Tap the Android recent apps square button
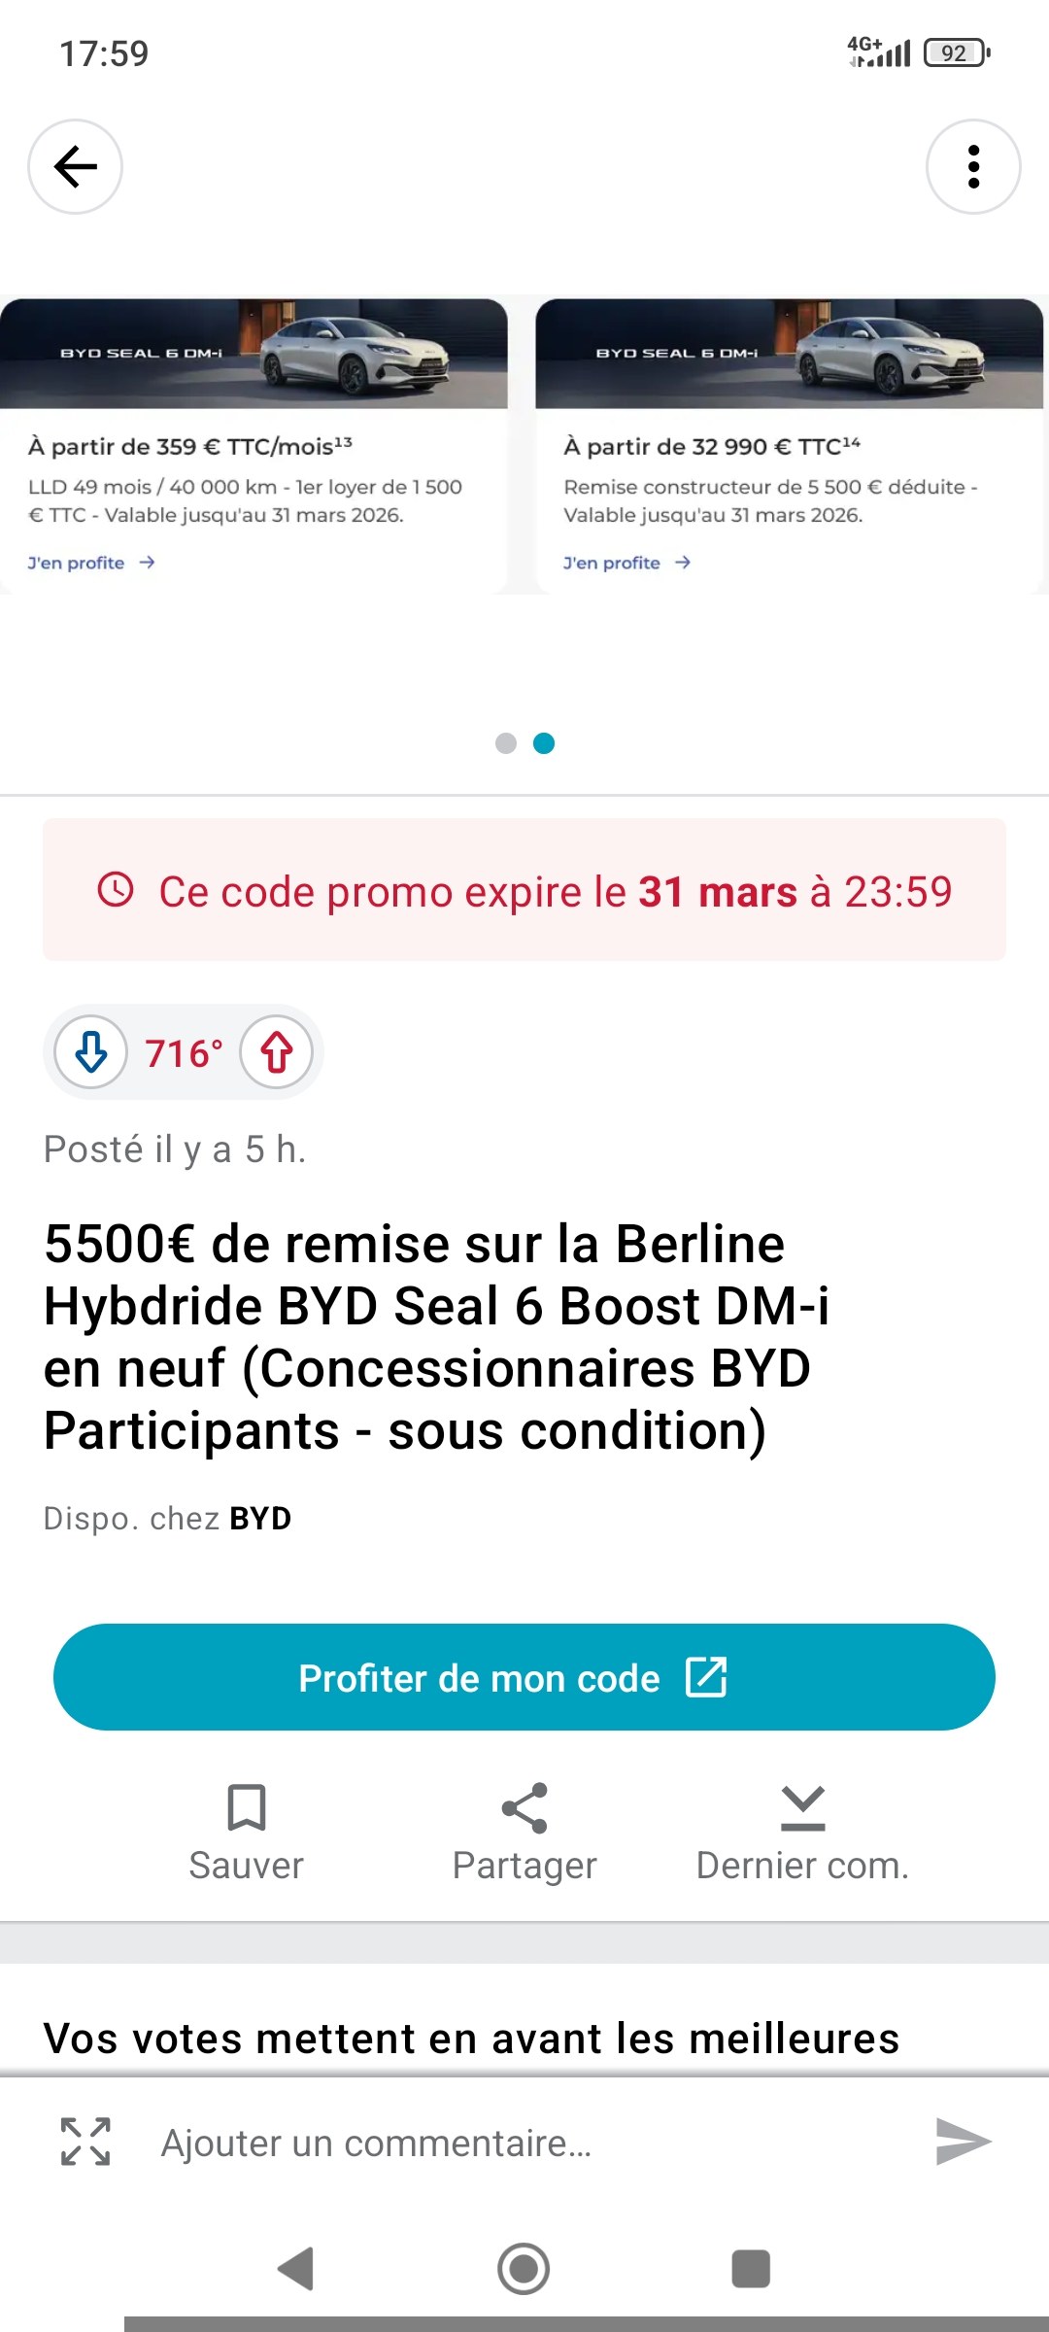This screenshot has height=2332, width=1049. (751, 2269)
